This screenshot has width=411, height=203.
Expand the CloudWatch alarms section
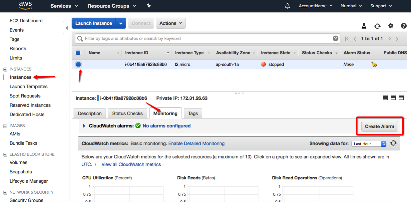[x=84, y=126]
